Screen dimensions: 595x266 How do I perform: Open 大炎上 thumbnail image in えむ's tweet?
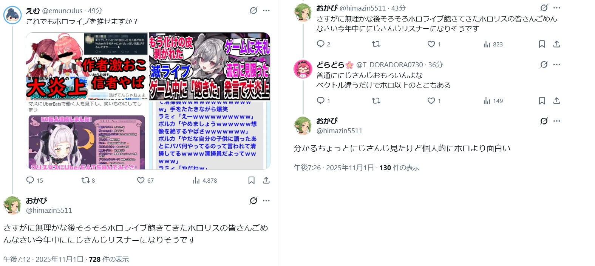[x=87, y=66]
